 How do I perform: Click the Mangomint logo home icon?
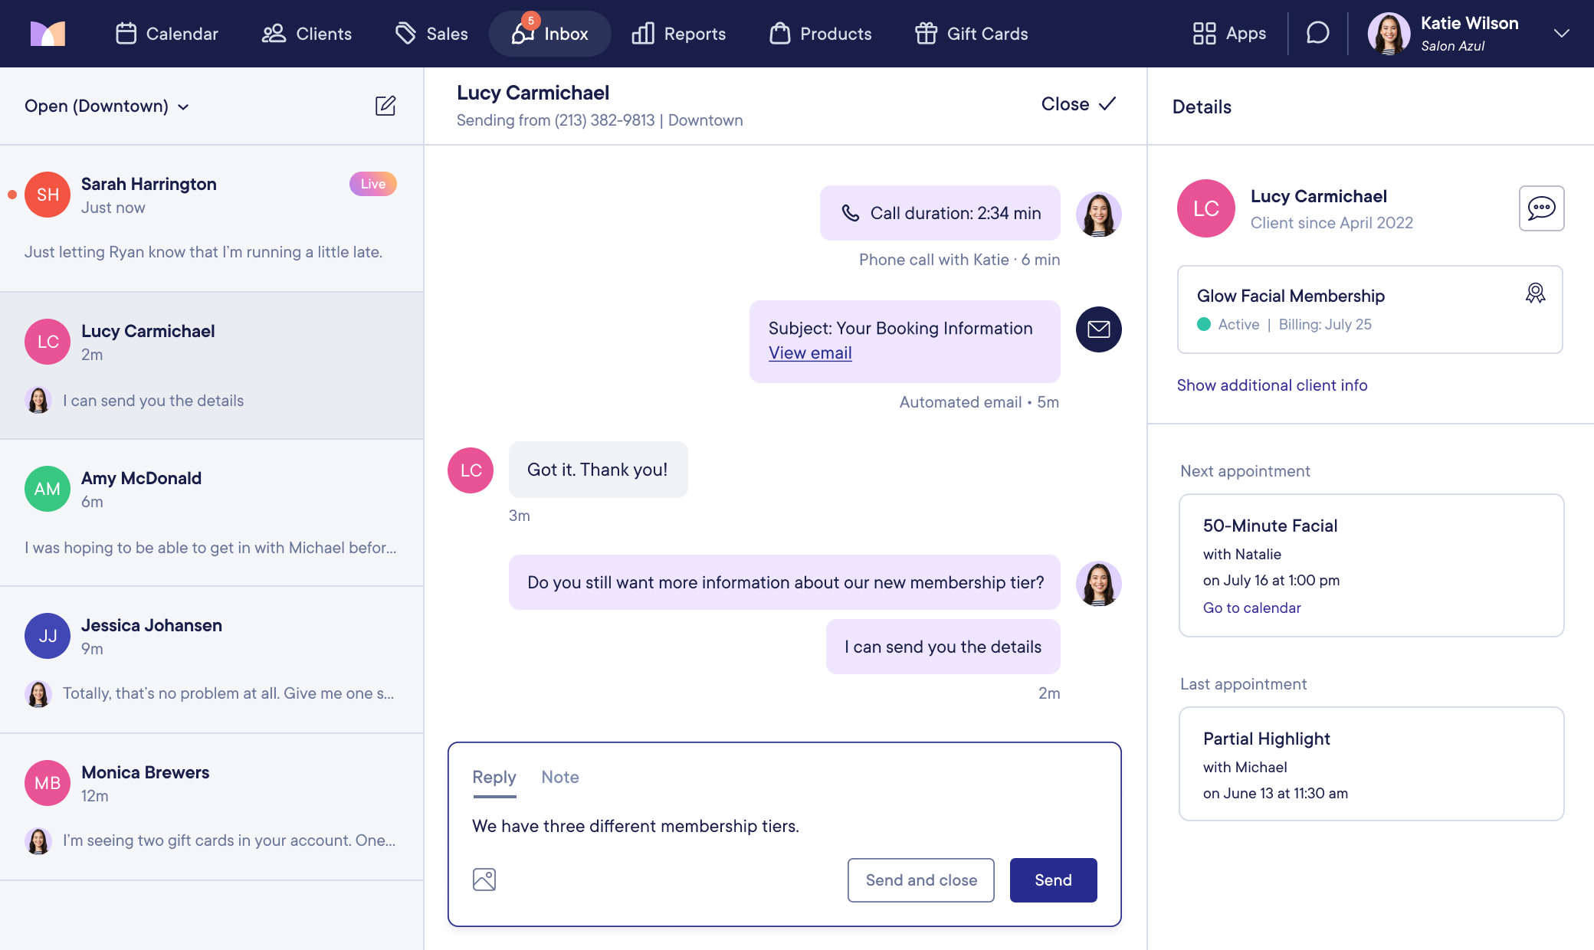click(48, 34)
